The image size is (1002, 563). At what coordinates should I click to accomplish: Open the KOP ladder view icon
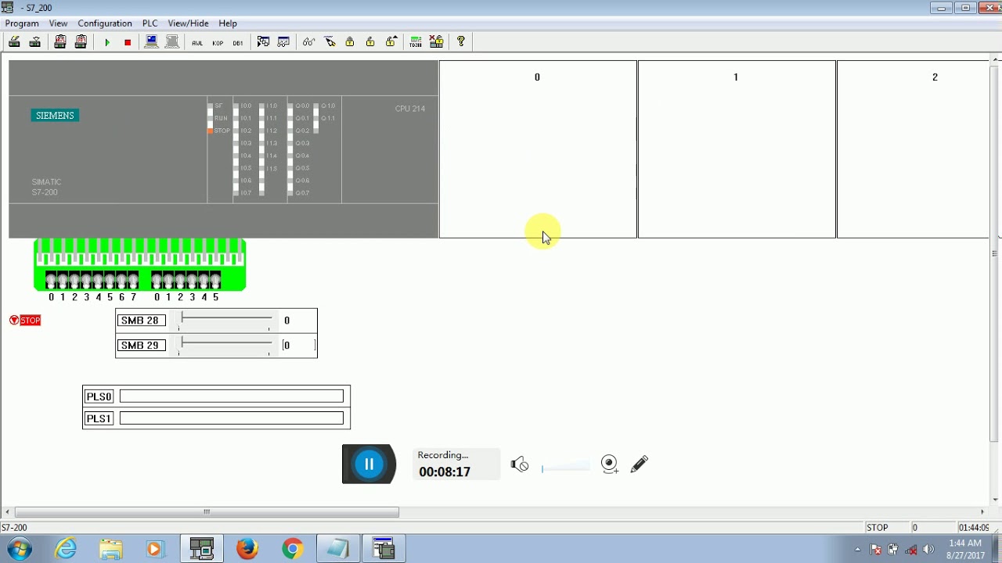coord(218,42)
